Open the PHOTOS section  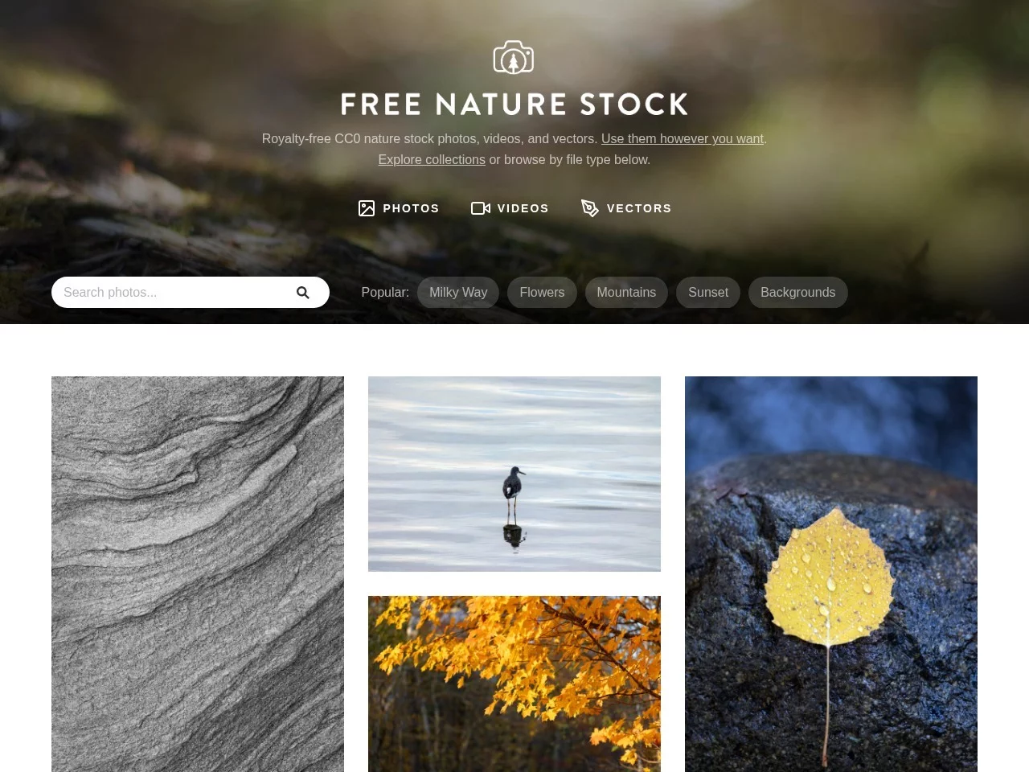(399, 208)
